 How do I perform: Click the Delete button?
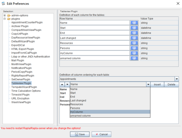point(171,84)
